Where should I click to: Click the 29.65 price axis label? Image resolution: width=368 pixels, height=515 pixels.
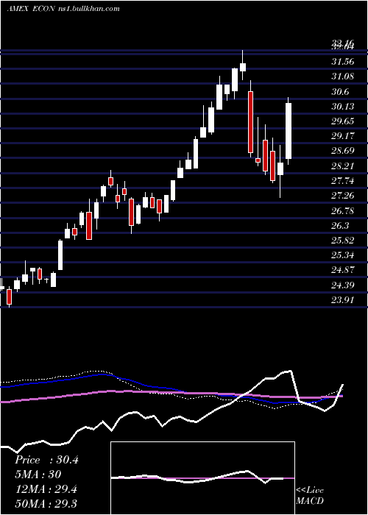click(x=343, y=121)
